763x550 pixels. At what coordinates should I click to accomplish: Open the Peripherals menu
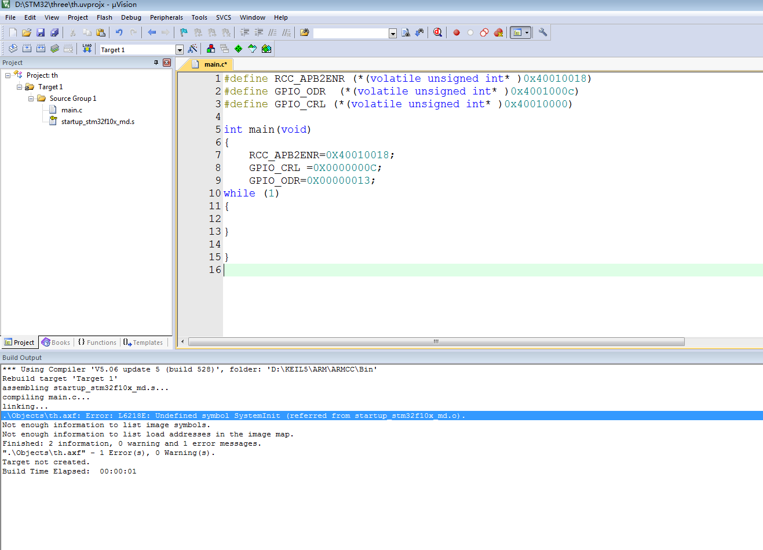click(x=166, y=17)
